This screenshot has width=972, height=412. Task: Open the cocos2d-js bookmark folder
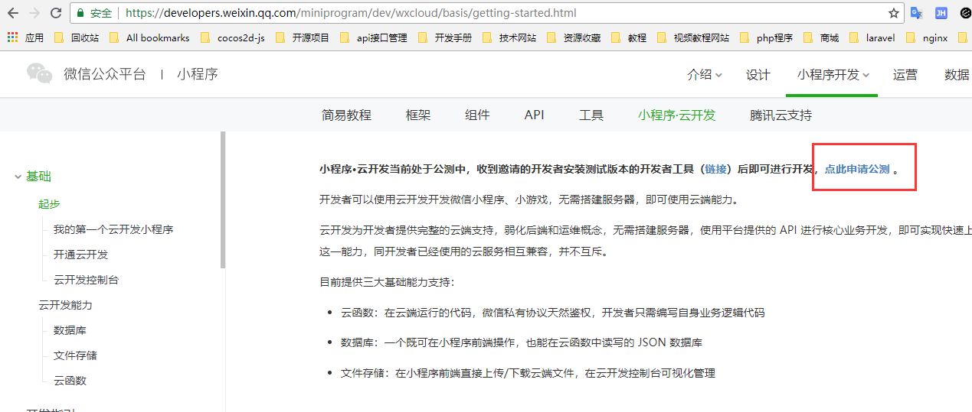tap(233, 37)
